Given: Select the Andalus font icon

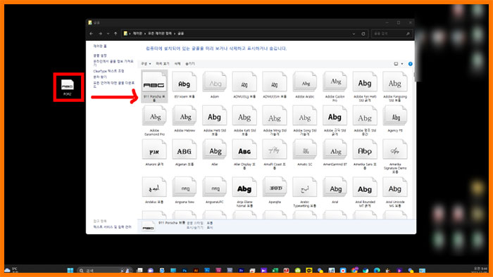Looking at the screenshot, I should [x=154, y=188].
